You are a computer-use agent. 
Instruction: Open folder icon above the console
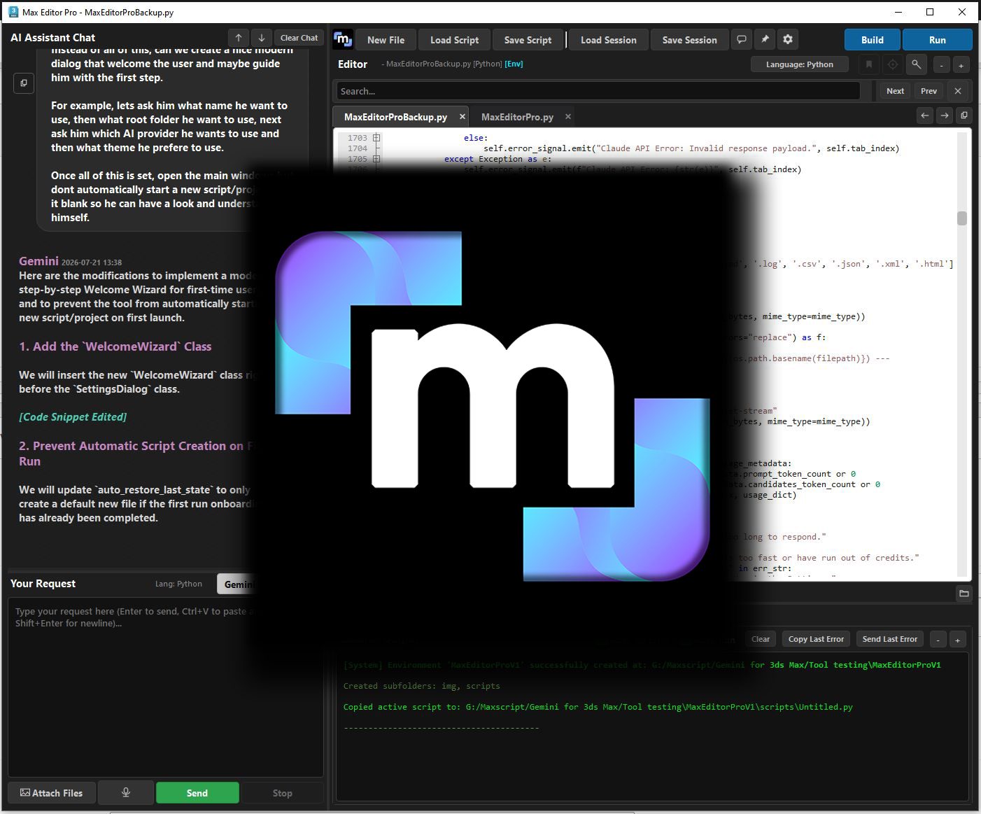pos(964,594)
